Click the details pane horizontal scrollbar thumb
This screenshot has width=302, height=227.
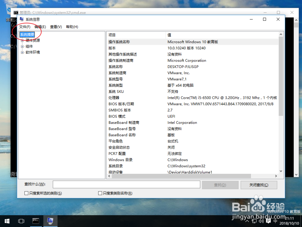coord(181,176)
